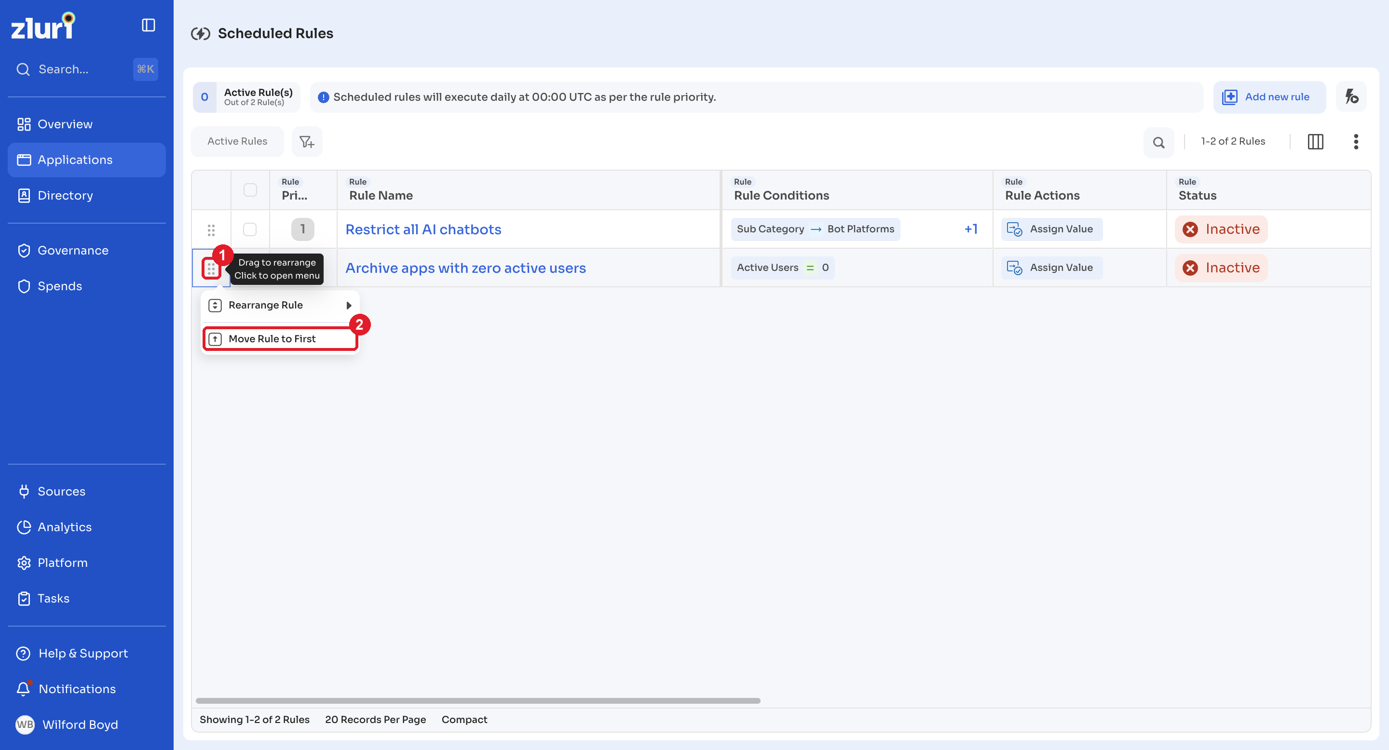Go to Directory section
This screenshot has width=1389, height=750.
point(87,196)
